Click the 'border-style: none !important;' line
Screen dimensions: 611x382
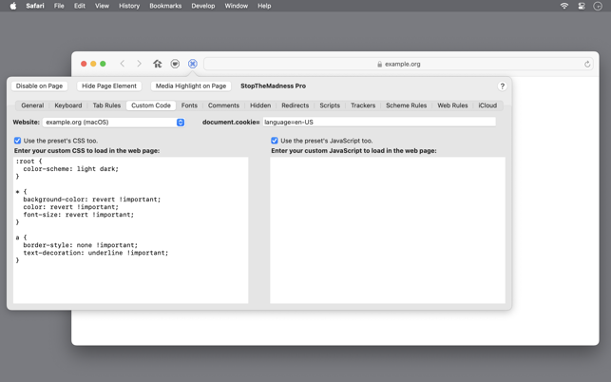pos(80,245)
